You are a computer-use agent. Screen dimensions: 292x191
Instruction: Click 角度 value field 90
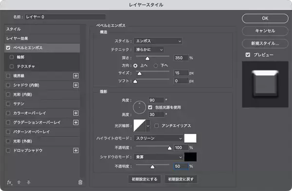click(x=156, y=100)
